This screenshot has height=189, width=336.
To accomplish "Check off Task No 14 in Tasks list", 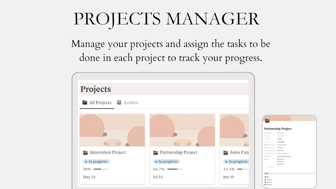I will 265,185.
